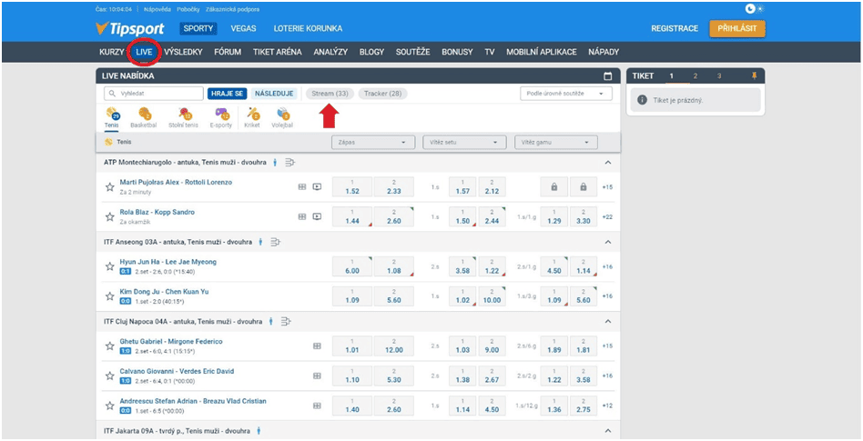Open the LIVE menu item
863x441 pixels.
point(144,52)
